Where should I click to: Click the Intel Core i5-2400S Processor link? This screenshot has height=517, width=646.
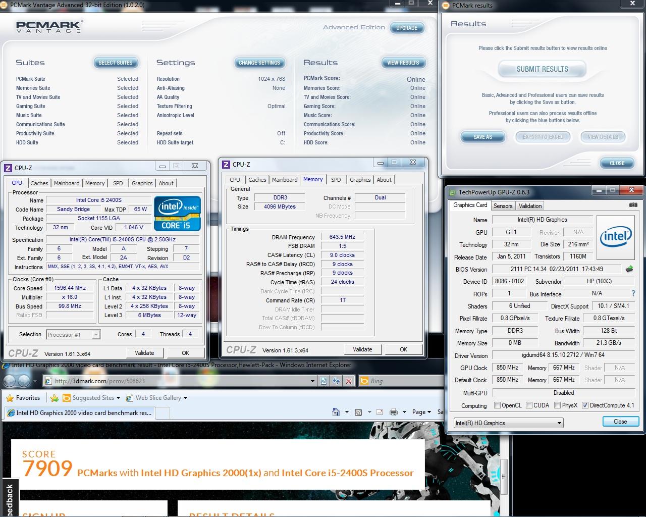coord(348,473)
